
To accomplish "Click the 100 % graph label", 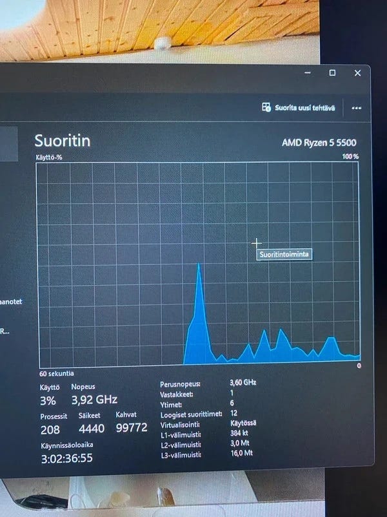I will click(x=350, y=156).
